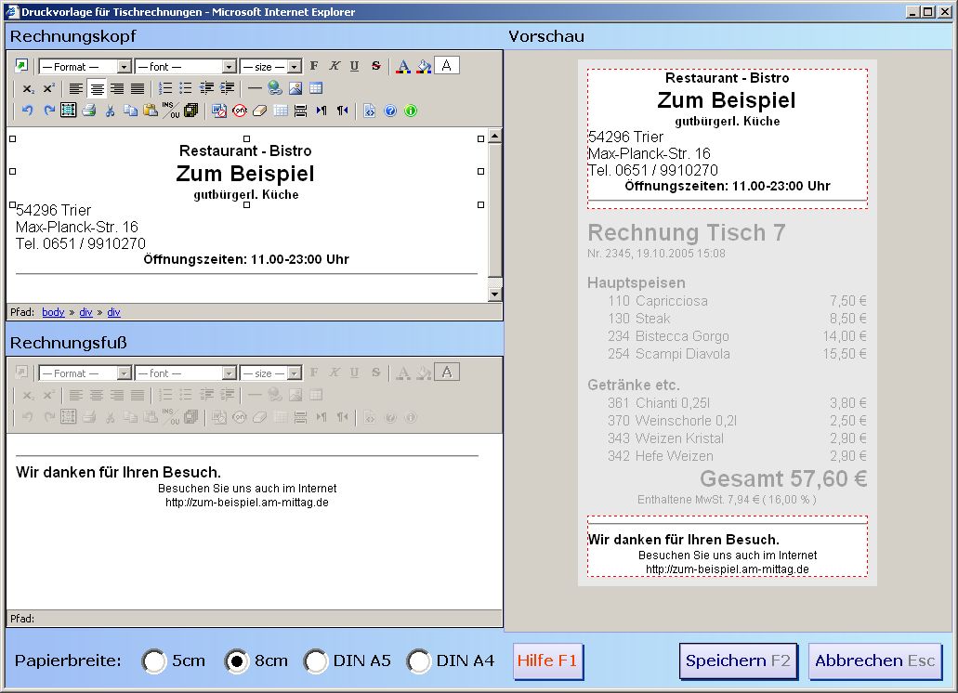Click the Rechnungskopf editor scroll-down arrow
This screenshot has height=693, width=958.
coord(494,294)
